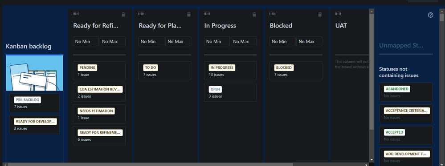Select the BLOCKED status card
Screen dimensions: 445x166
(x=296, y=71)
